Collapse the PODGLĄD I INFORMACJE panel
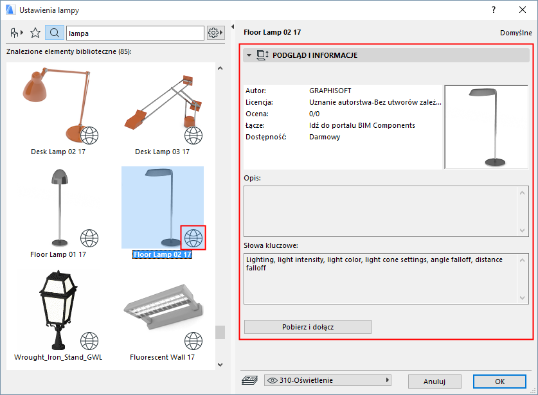 pos(249,55)
